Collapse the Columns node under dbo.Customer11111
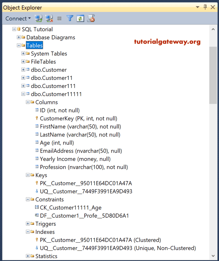Viewport: 219px width, 261px height. [x=28, y=102]
